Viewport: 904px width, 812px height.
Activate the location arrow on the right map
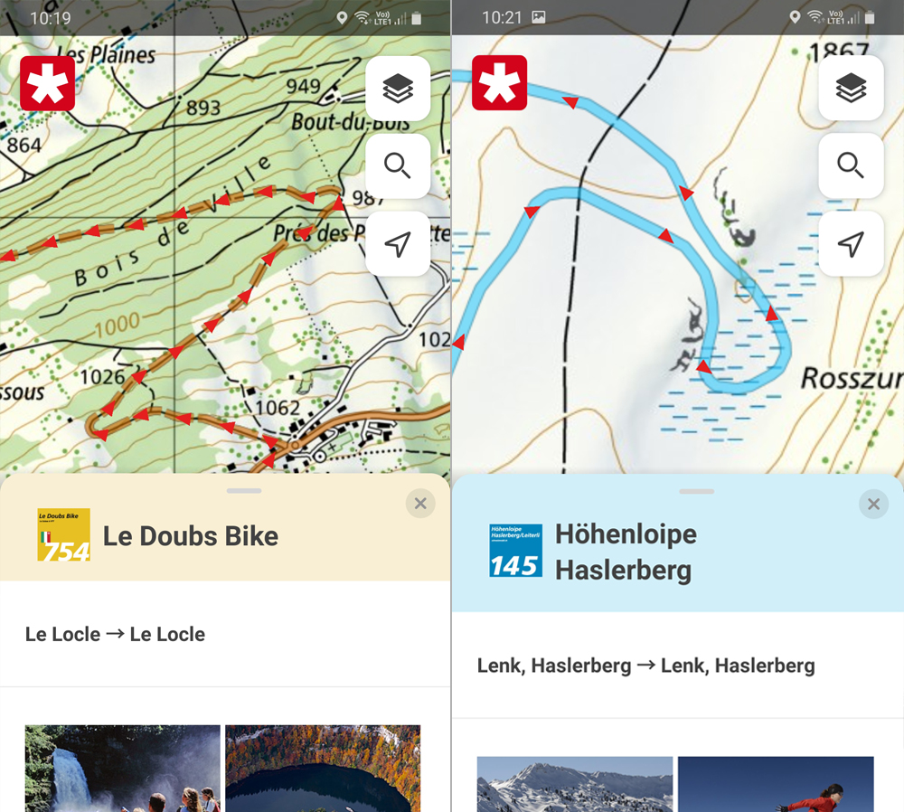click(851, 244)
